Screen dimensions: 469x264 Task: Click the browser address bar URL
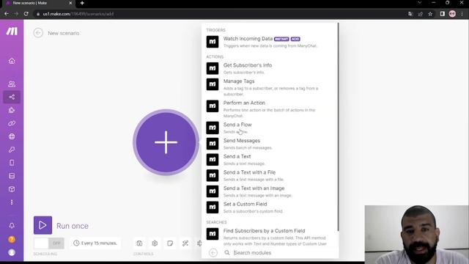click(x=78, y=14)
